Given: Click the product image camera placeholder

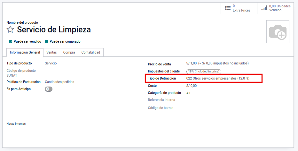Looking at the screenshot, I should [x=278, y=32].
